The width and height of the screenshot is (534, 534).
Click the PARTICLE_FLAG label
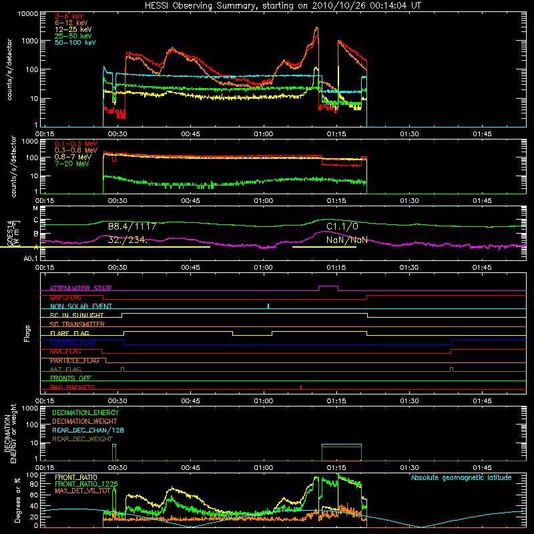[x=75, y=360]
